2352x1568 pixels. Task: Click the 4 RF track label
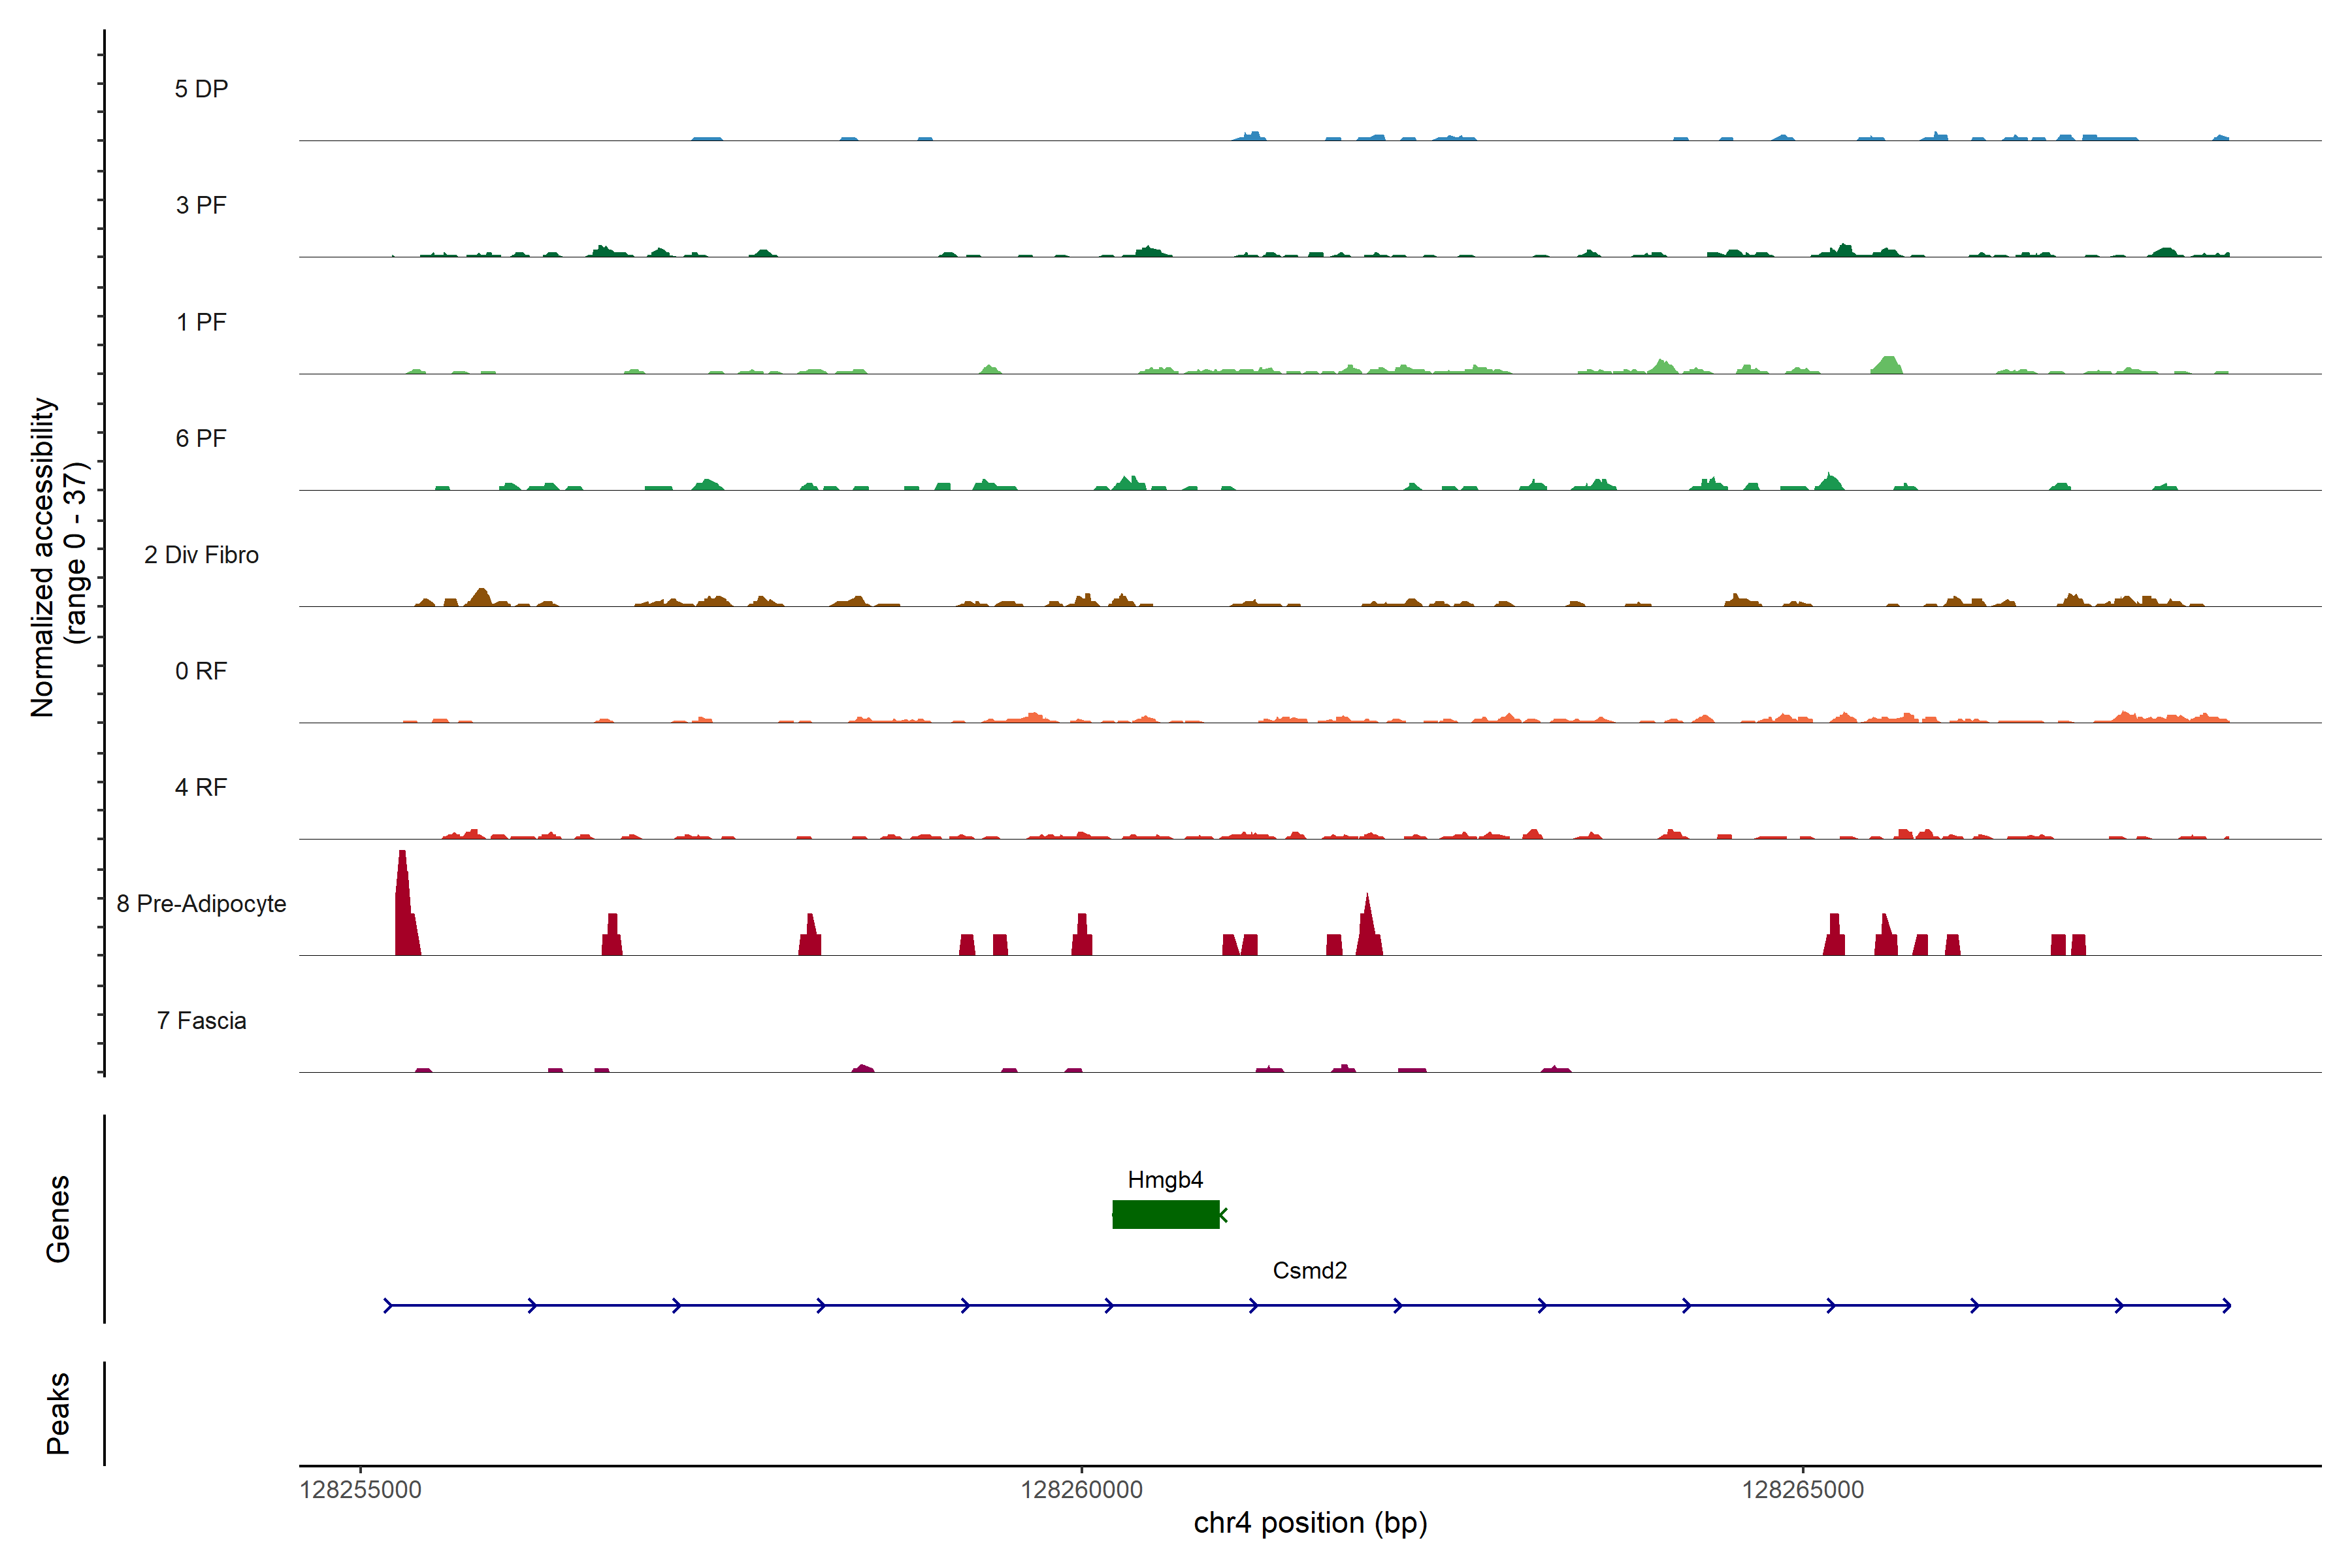click(x=201, y=787)
